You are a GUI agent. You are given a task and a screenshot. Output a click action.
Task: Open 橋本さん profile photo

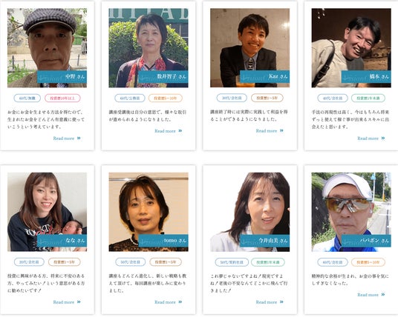tap(351, 48)
